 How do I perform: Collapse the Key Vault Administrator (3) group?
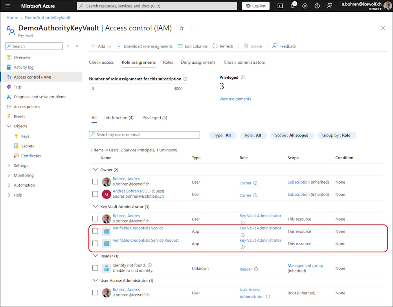click(95, 206)
